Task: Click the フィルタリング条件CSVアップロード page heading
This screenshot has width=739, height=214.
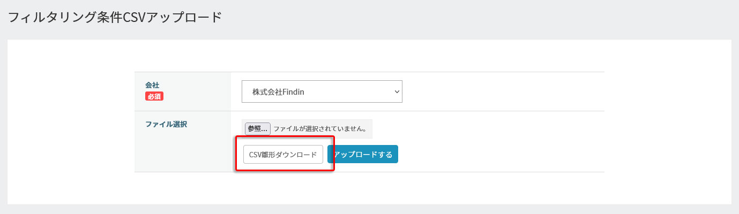Action: coord(115,17)
